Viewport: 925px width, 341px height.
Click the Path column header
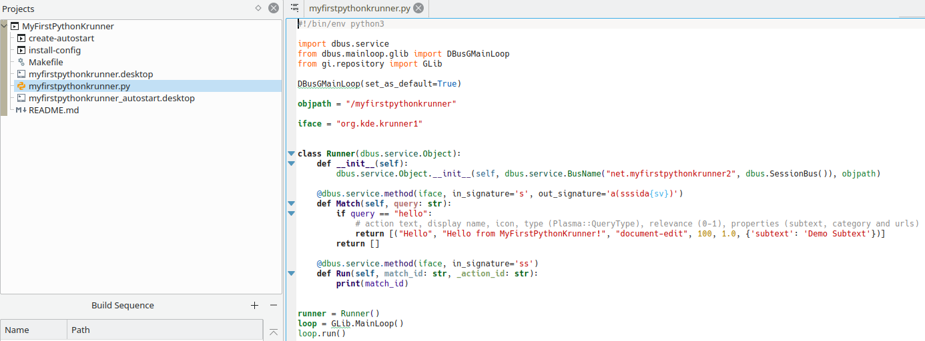166,330
